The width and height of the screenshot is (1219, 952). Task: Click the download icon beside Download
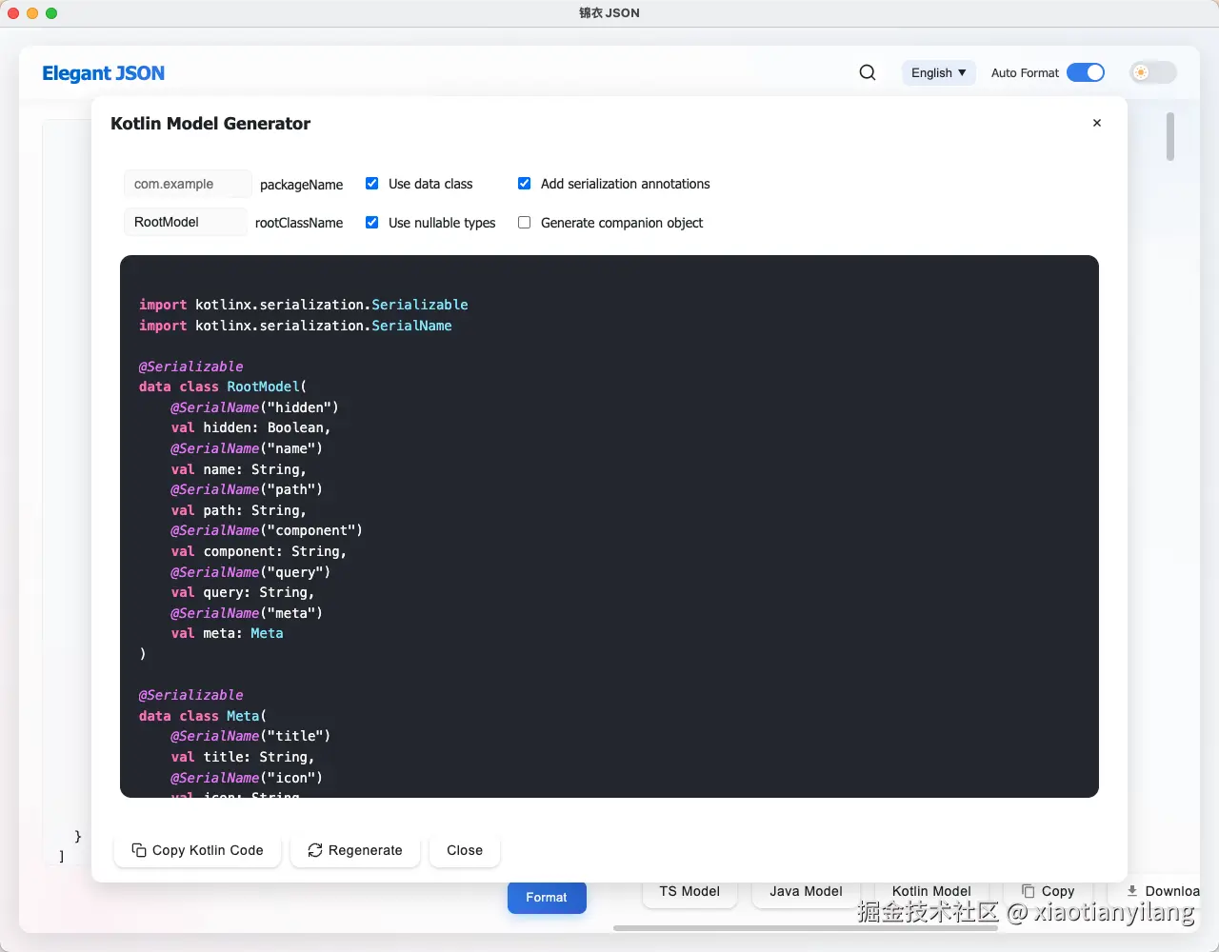(1133, 891)
